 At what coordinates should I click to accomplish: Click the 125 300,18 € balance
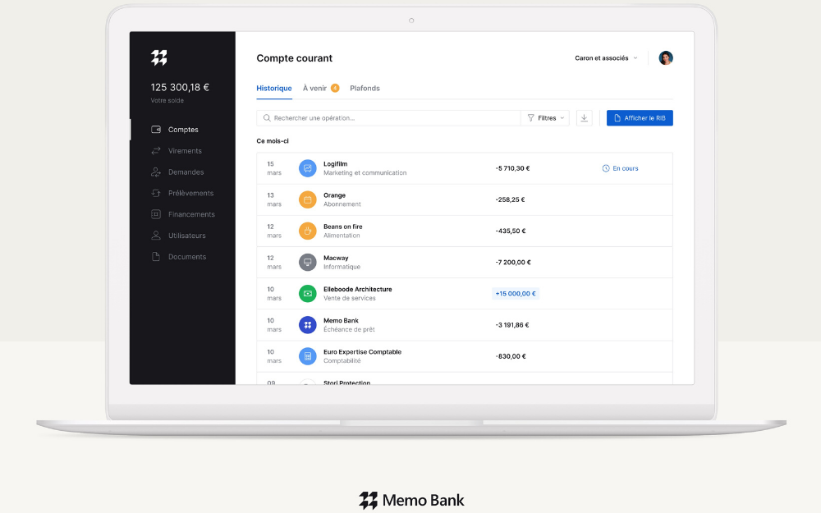[x=180, y=88]
